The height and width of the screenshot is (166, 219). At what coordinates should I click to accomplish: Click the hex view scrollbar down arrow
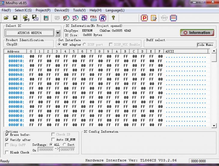(x=214, y=125)
